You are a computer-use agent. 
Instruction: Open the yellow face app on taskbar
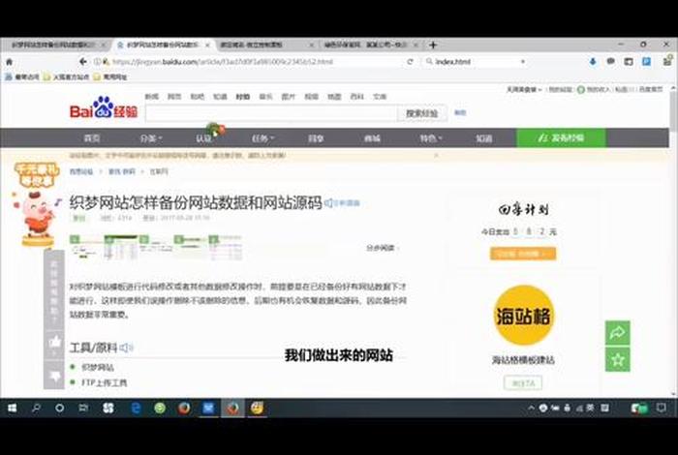[x=257, y=408]
